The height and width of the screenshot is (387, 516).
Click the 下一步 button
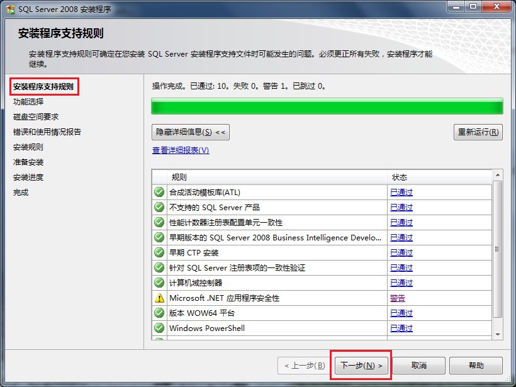(361, 365)
